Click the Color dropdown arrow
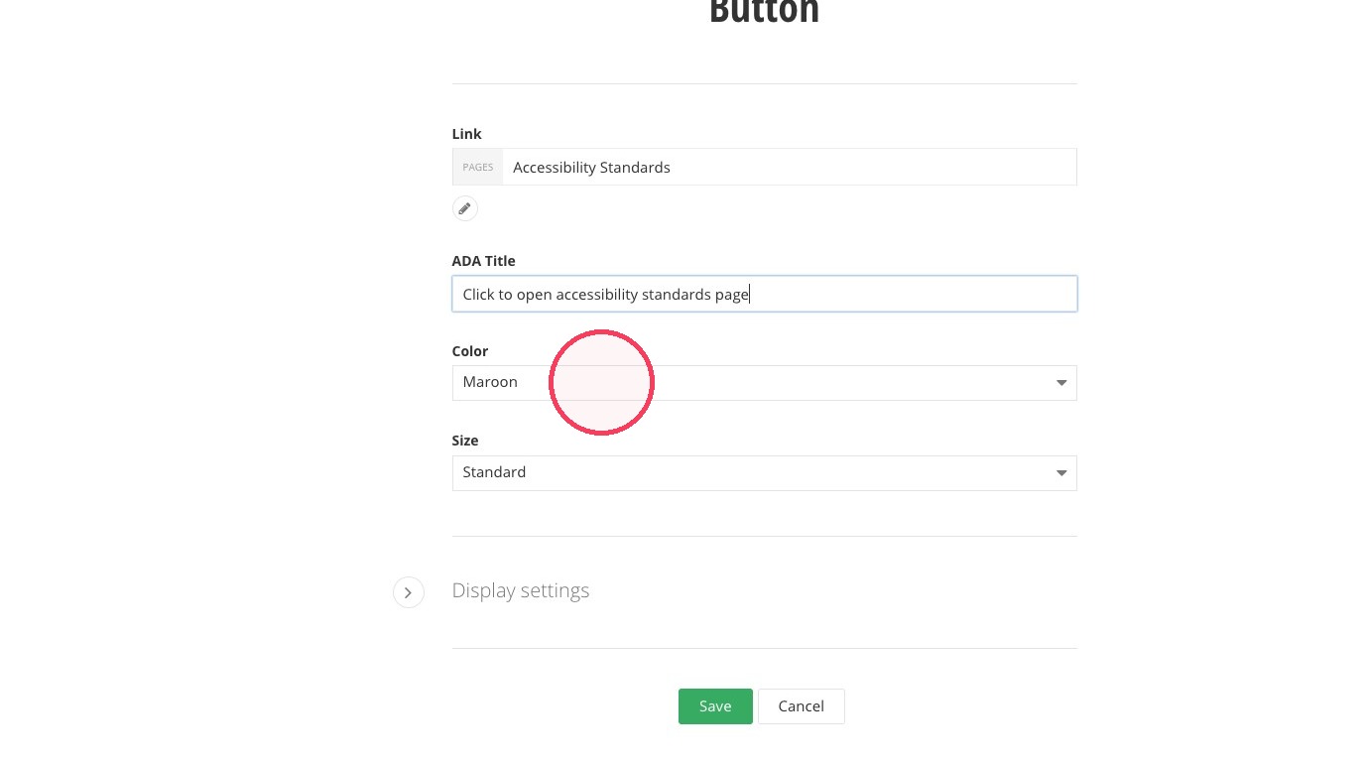Image resolution: width=1365 pixels, height=763 pixels. pos(1061,383)
